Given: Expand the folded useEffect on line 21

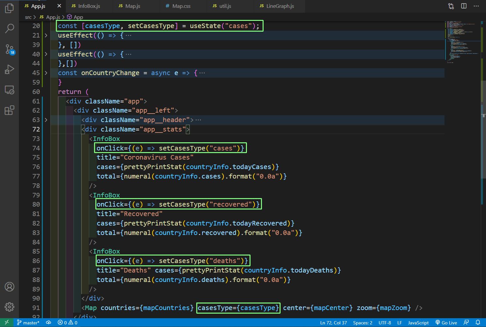Looking at the screenshot, I should [46, 35].
